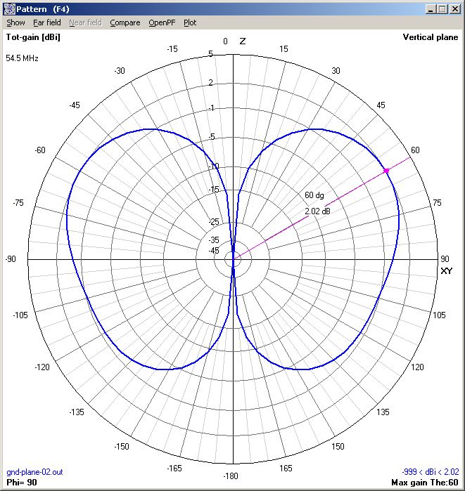
Task: Click the Phi= 90 indicator
Action: click(21, 483)
